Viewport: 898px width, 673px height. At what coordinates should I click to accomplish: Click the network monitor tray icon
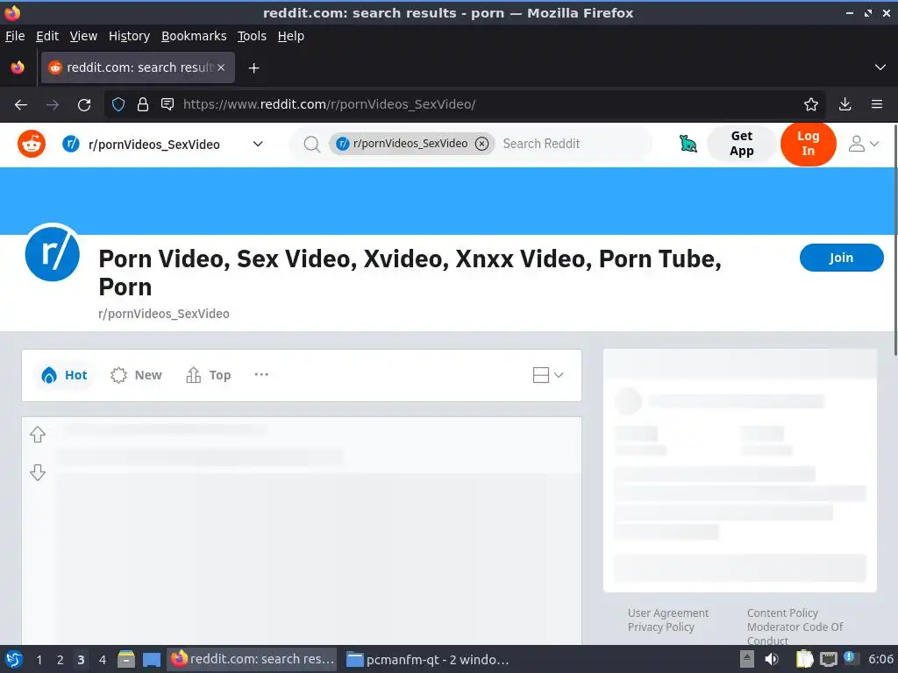pos(828,659)
